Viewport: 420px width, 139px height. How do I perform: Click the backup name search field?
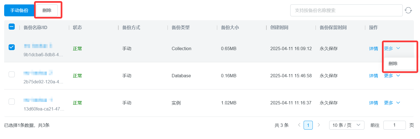(346, 11)
